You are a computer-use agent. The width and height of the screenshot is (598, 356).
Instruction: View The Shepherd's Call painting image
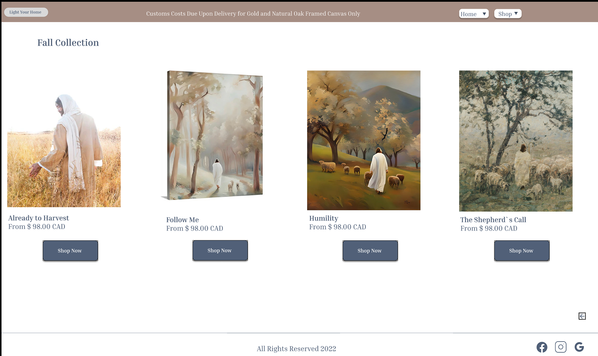pos(516,141)
